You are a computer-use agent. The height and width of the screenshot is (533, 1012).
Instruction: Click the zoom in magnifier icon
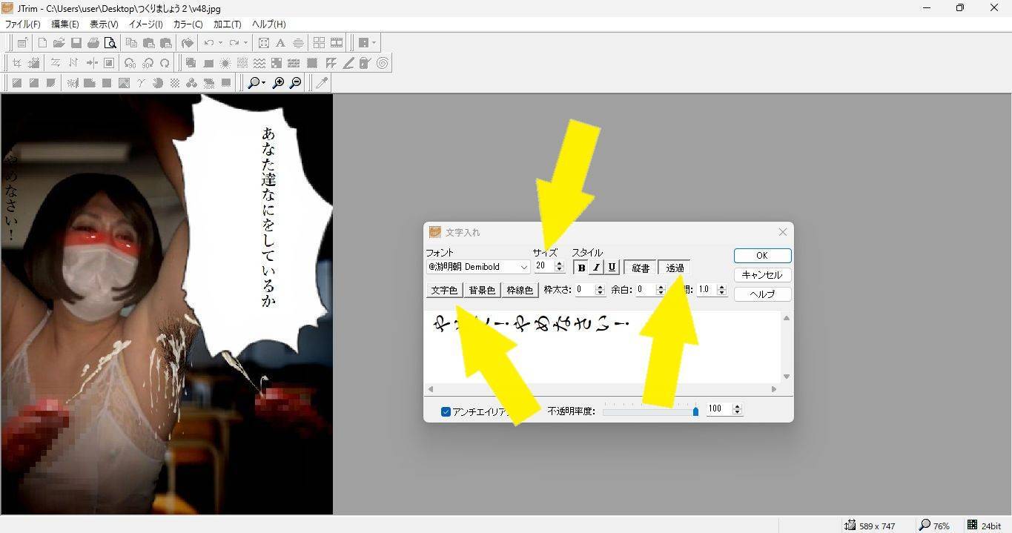pos(279,83)
